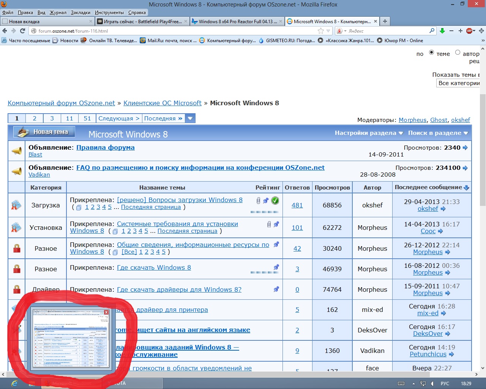Click the 'Новая тема' button
The image size is (486, 389).
44,132
